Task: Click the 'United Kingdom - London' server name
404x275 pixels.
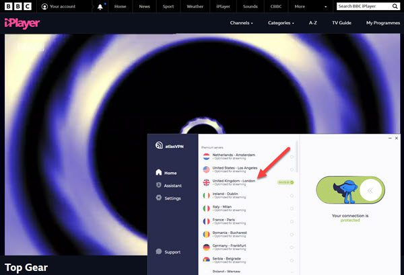Action: pos(234,181)
